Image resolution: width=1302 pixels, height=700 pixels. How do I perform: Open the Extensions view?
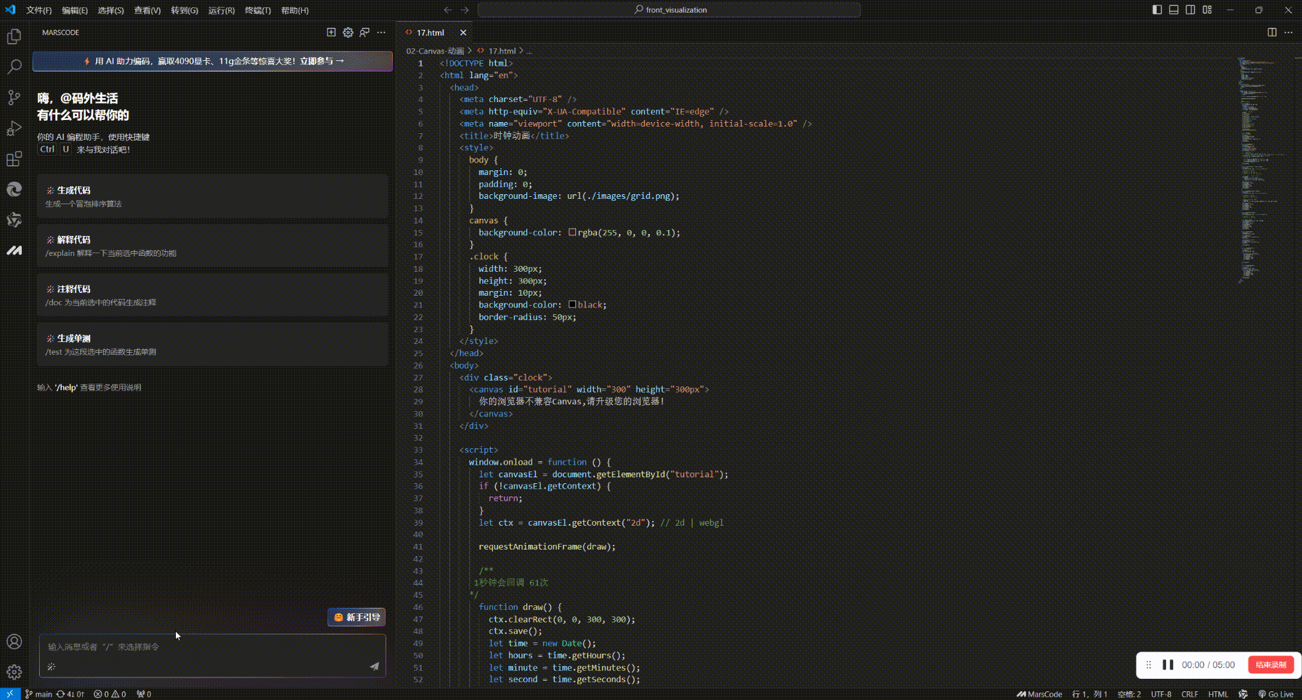(x=14, y=159)
